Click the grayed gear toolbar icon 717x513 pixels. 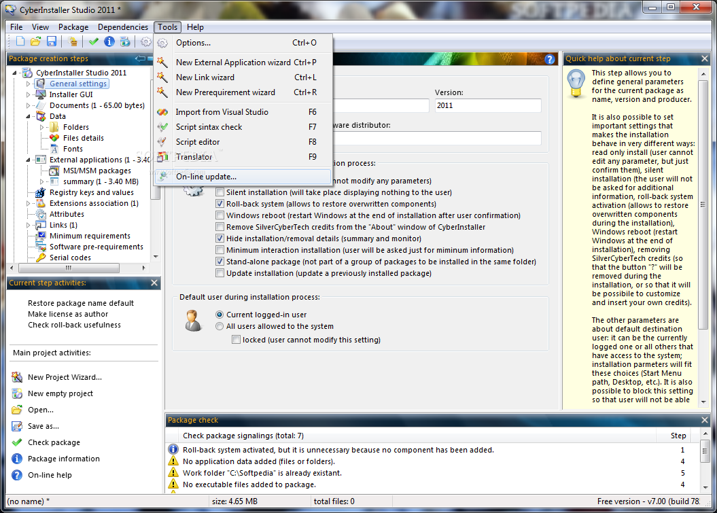click(145, 41)
